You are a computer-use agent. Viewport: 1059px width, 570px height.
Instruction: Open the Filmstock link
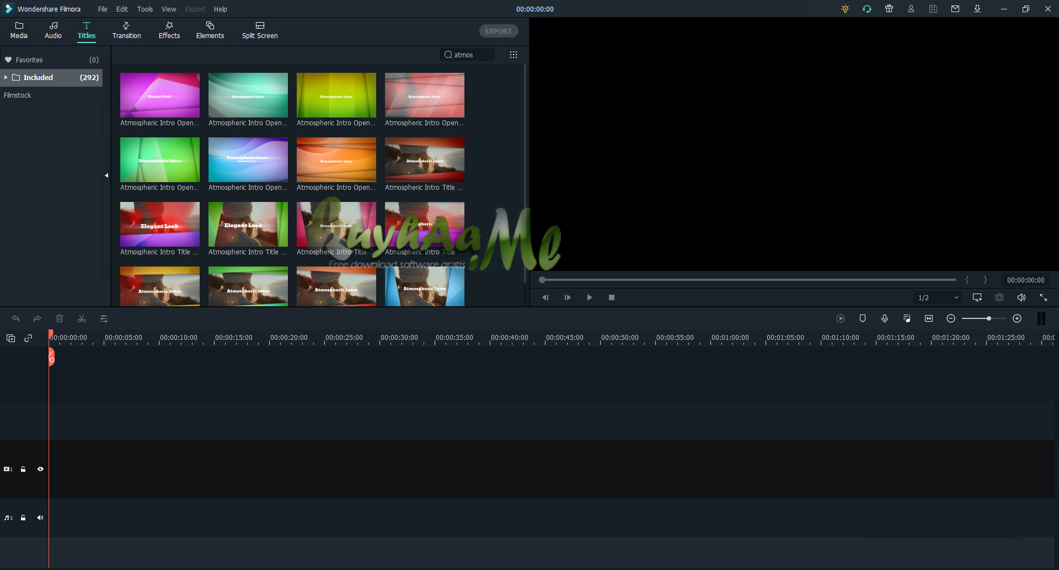point(18,95)
